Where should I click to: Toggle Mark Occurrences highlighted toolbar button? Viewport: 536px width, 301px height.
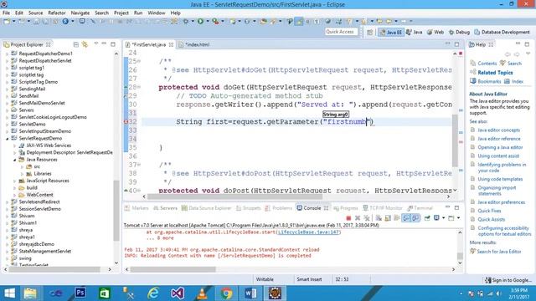coord(299,21)
